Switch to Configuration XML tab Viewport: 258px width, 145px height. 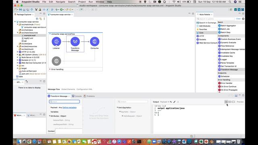coord(84,89)
